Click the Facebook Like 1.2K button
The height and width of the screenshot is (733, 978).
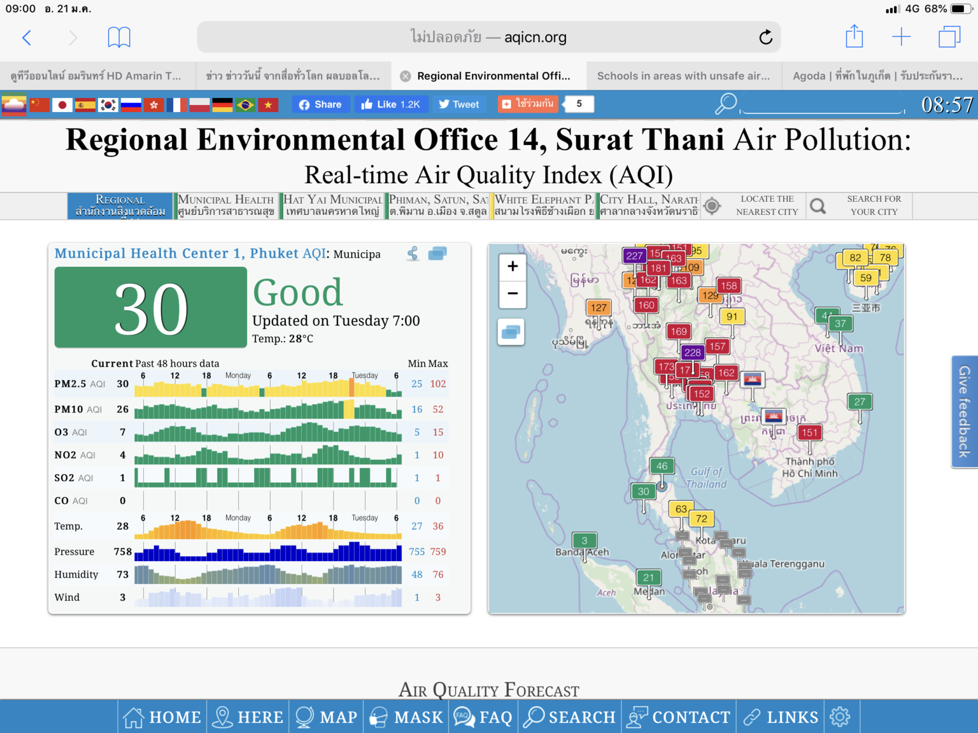(x=391, y=104)
